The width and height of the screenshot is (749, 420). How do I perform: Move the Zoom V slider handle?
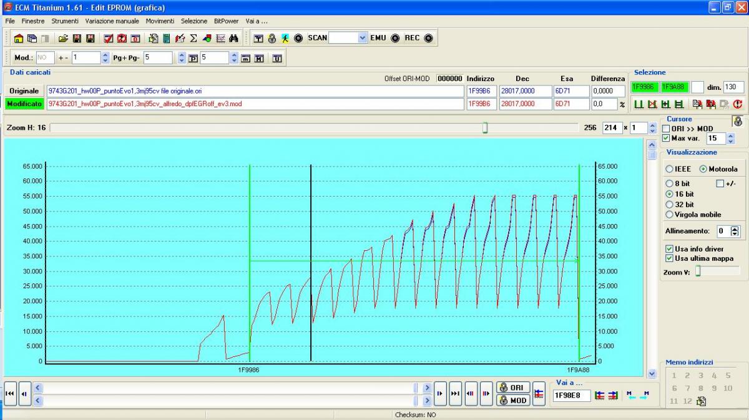pos(698,271)
